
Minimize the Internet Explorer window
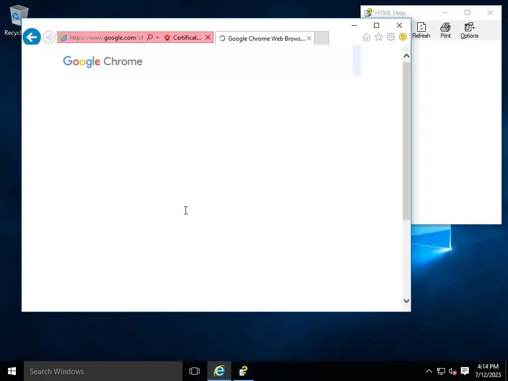tap(354, 25)
